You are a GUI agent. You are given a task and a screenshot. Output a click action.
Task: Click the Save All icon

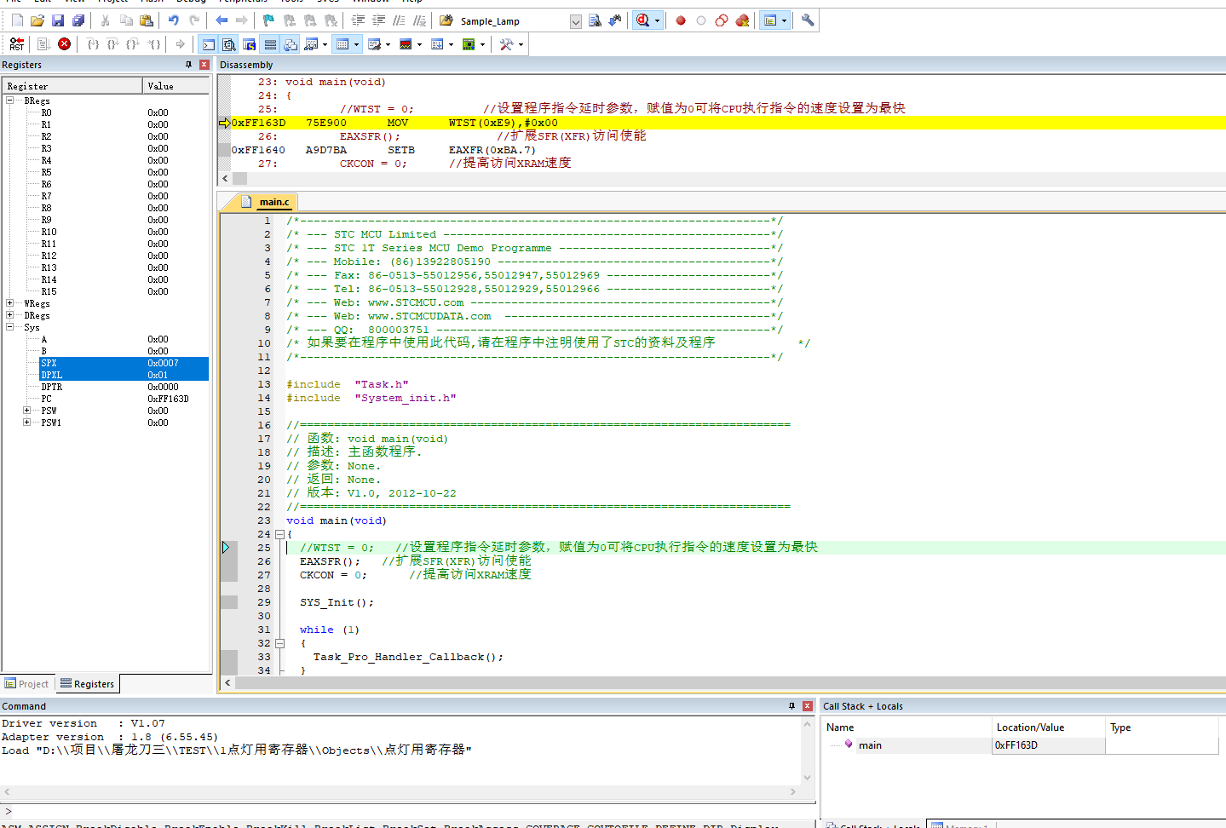coord(78,20)
